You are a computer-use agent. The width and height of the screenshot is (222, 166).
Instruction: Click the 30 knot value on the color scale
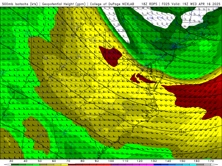point(11,161)
